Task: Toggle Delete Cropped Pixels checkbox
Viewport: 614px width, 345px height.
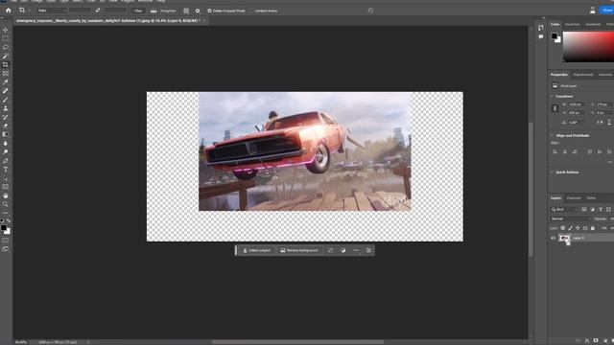Action: [209, 11]
